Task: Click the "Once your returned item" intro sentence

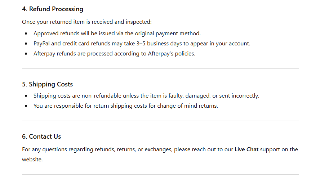Action: click(87, 22)
